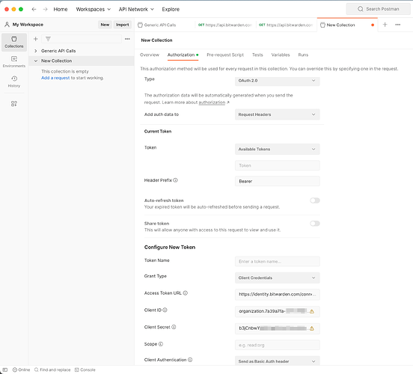Viewport: 413px width, 374px height.
Task: Open a new tab with plus icon
Action: pos(385,25)
